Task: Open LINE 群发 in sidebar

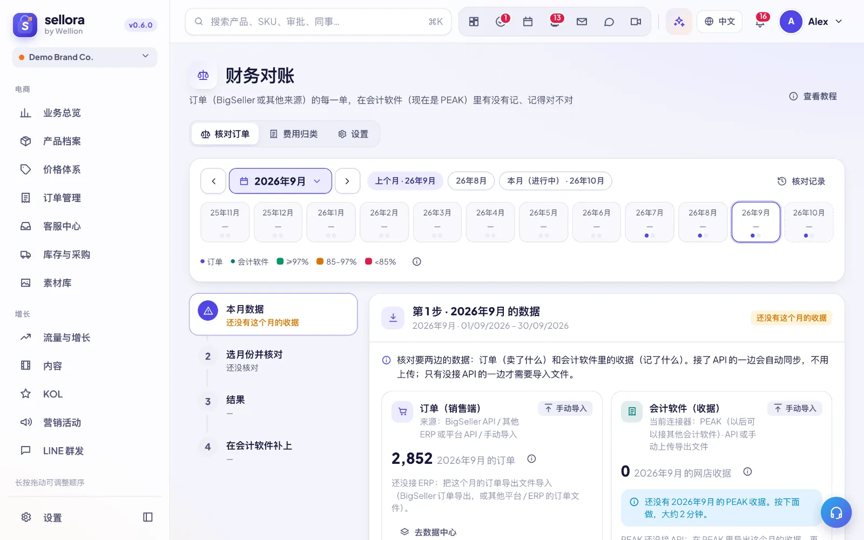Action: coord(85,451)
